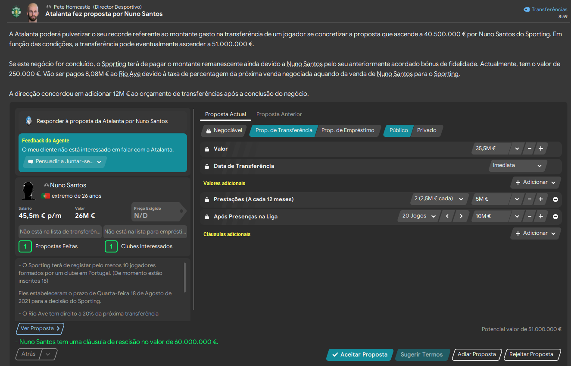Screen dimensions: 571x366
Task: Click the Atalanta badge in the response panel
Action: pyautogui.click(x=28, y=121)
